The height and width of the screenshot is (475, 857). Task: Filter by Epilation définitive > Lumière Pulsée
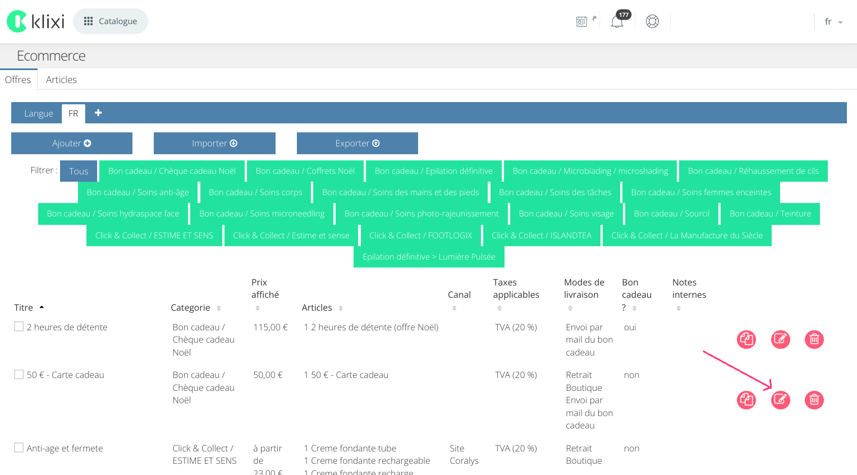click(429, 257)
